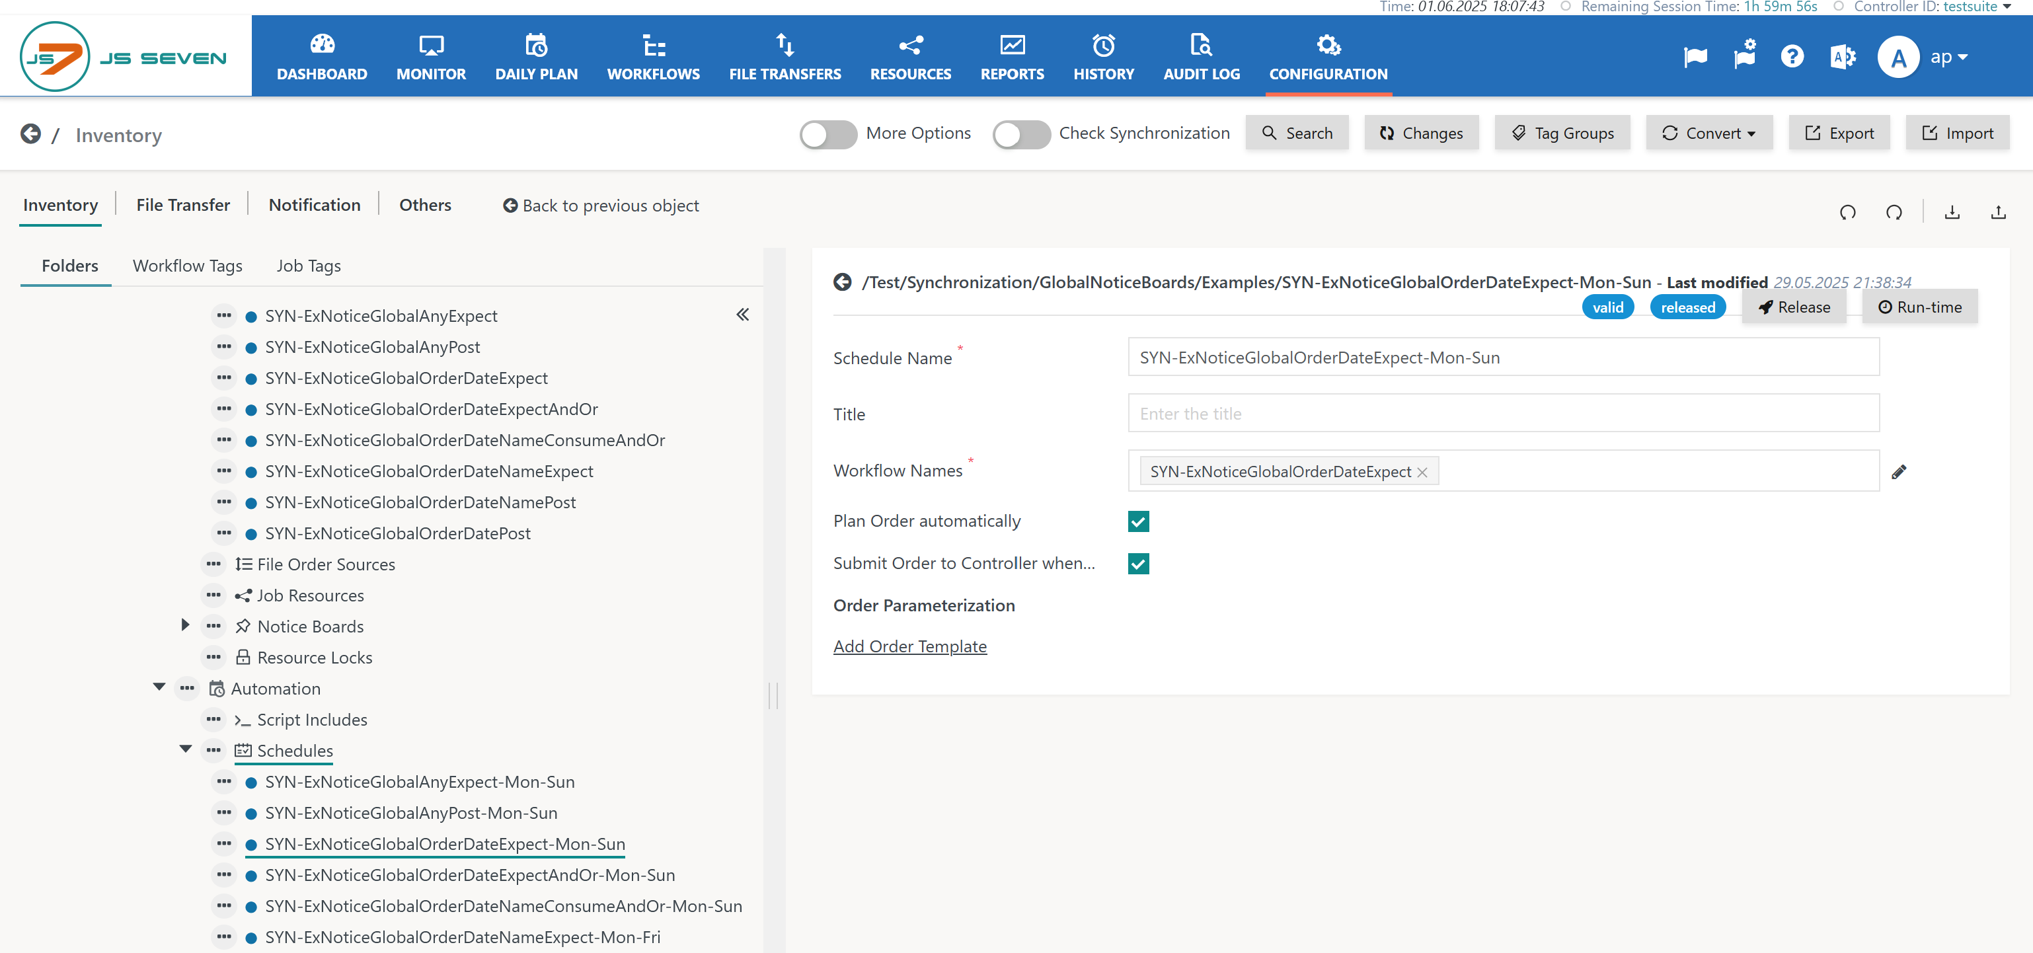
Task: Switch to the File Transfer tab
Action: (x=182, y=205)
